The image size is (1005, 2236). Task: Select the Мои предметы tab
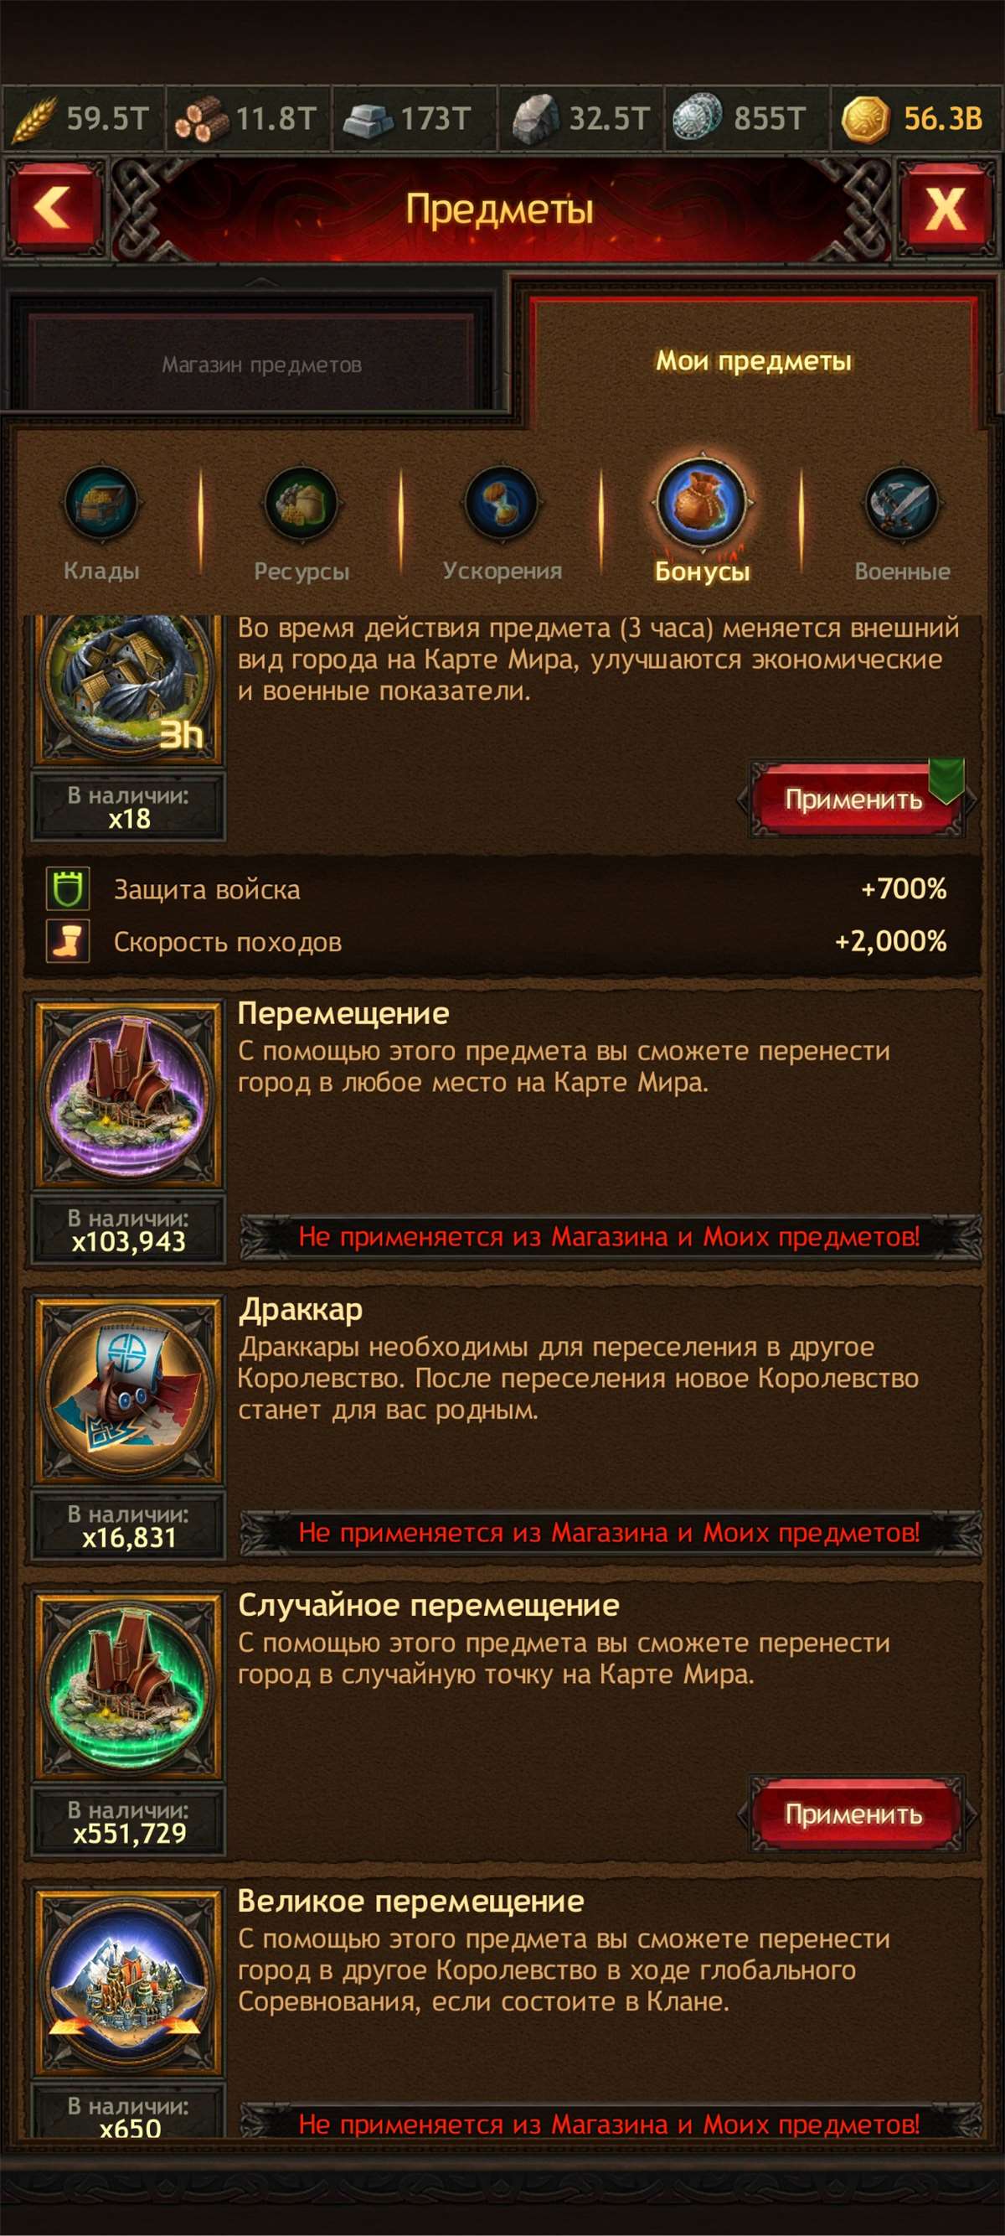click(x=753, y=360)
